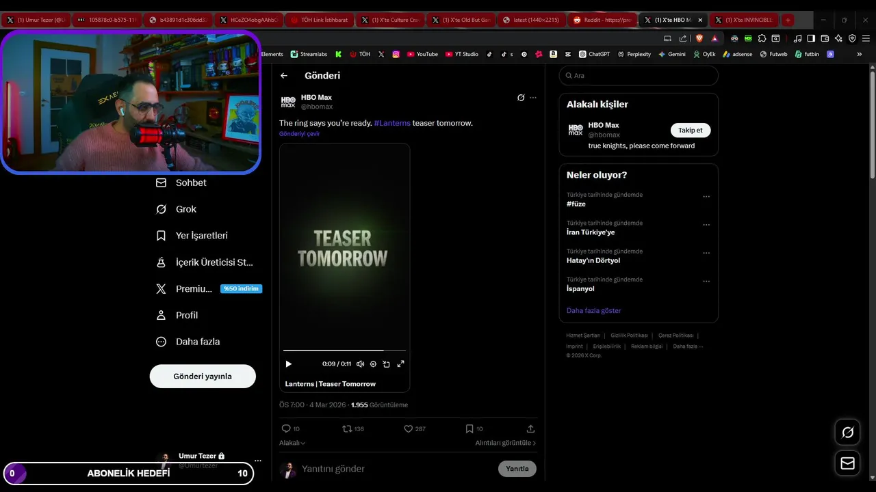Viewport: 876px width, 492px height.
Task: Open the #füze trending topic
Action: click(x=576, y=204)
